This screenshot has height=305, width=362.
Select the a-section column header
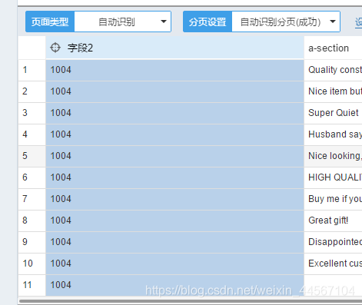tap(333, 48)
